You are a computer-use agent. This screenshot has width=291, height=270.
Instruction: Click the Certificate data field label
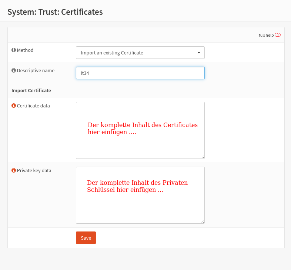click(x=33, y=106)
